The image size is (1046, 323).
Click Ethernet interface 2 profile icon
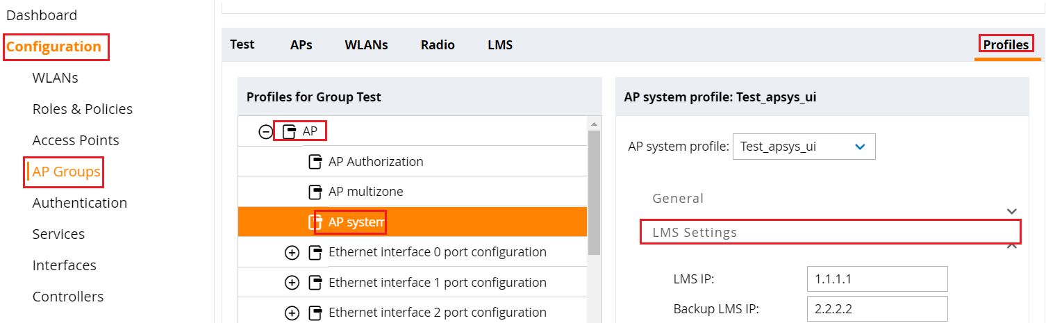315,313
